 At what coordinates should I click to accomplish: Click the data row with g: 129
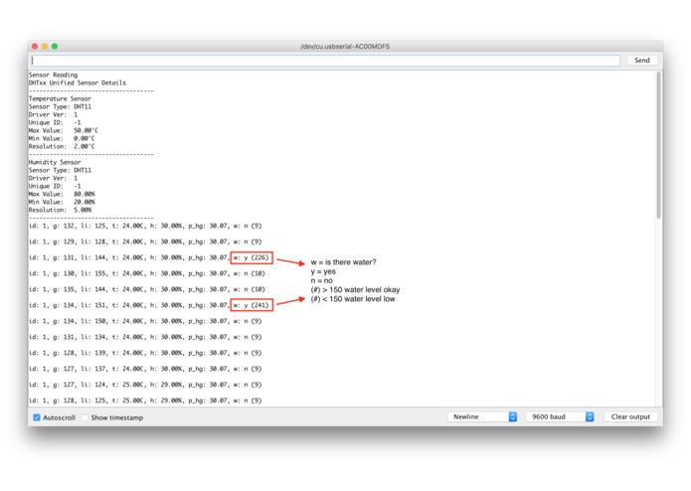pyautogui.click(x=145, y=242)
